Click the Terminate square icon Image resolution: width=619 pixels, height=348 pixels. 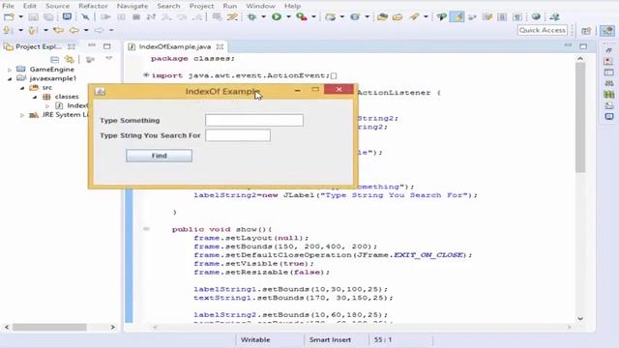136,17
